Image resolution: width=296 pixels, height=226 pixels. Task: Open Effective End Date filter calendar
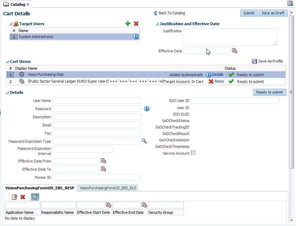[x=144, y=205]
